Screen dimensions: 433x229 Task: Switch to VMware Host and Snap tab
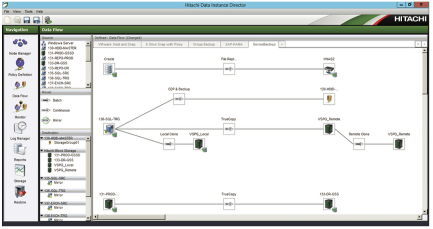pyautogui.click(x=117, y=44)
